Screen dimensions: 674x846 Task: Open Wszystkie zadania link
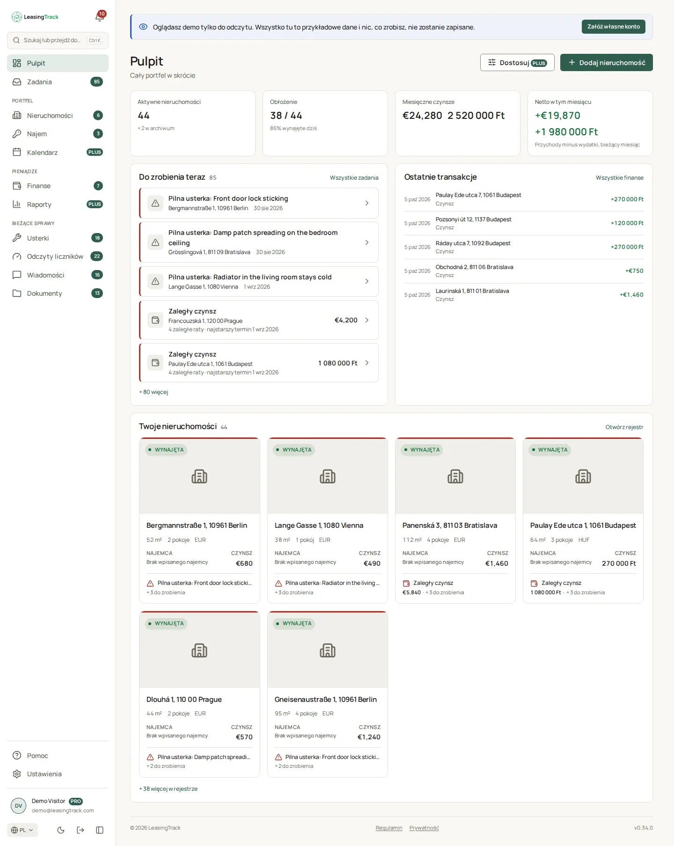[354, 178]
